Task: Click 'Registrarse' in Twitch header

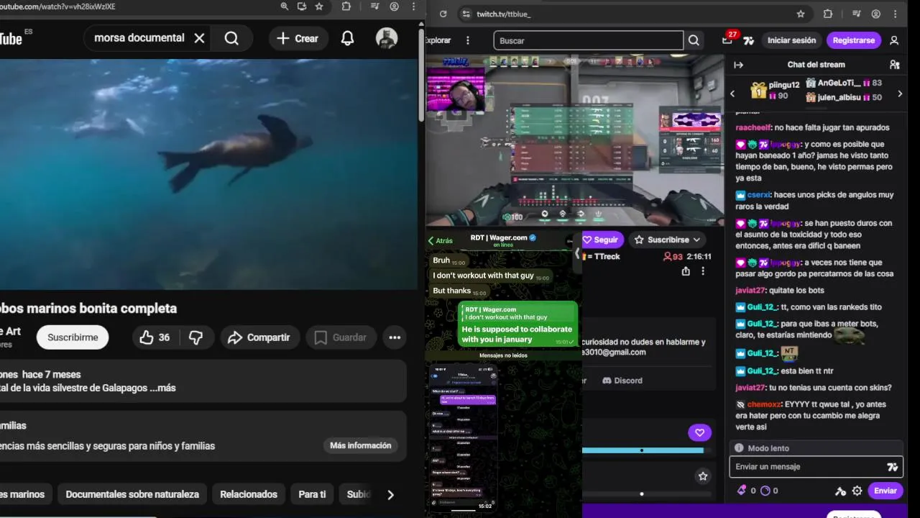Action: coord(853,40)
